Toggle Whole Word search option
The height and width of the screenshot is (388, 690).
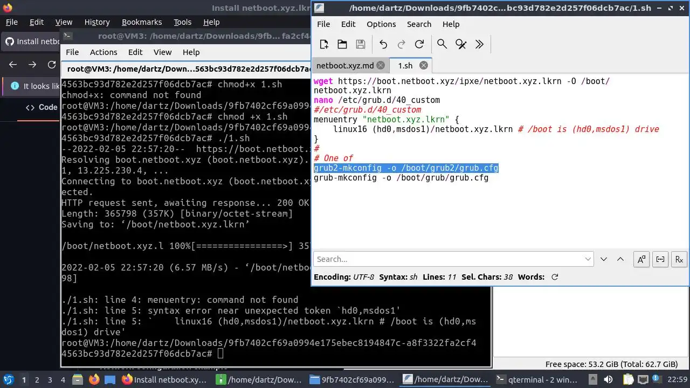[660, 259]
